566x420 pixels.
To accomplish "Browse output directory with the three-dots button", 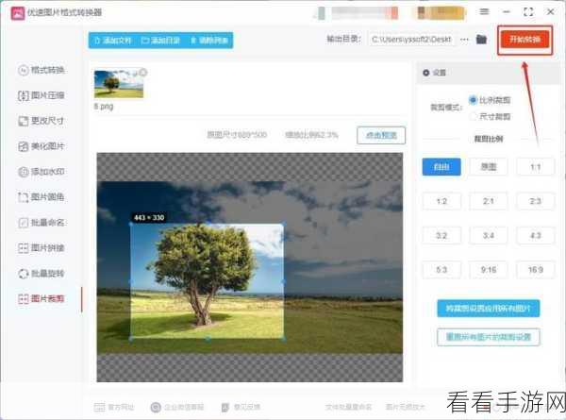I will click(464, 40).
